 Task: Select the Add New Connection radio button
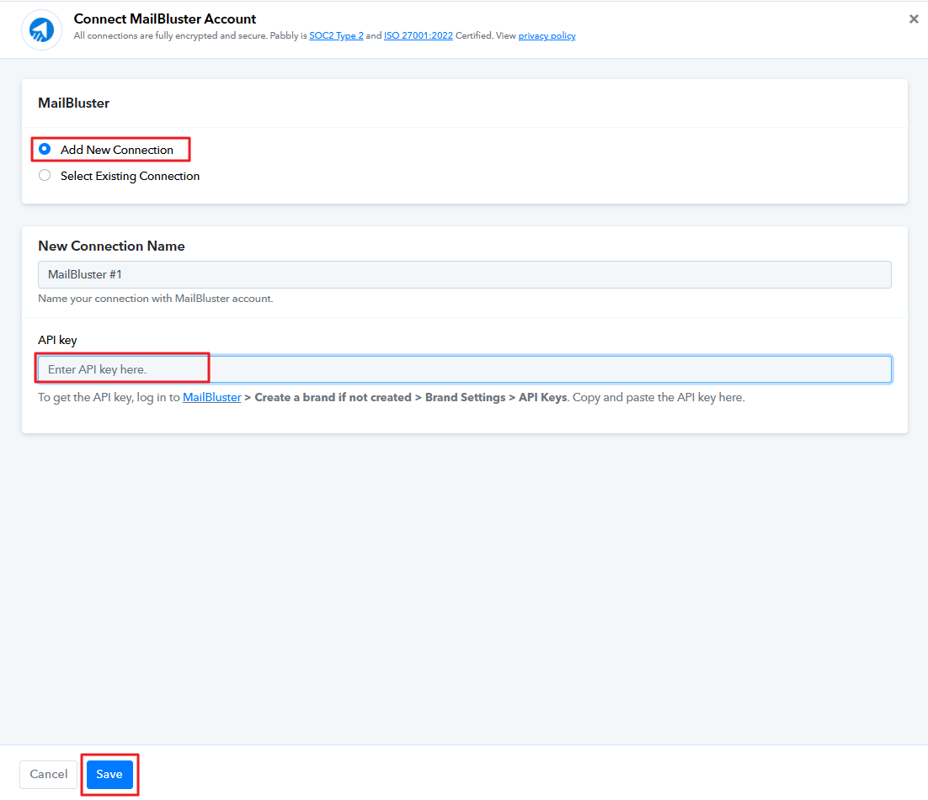pyautogui.click(x=45, y=149)
